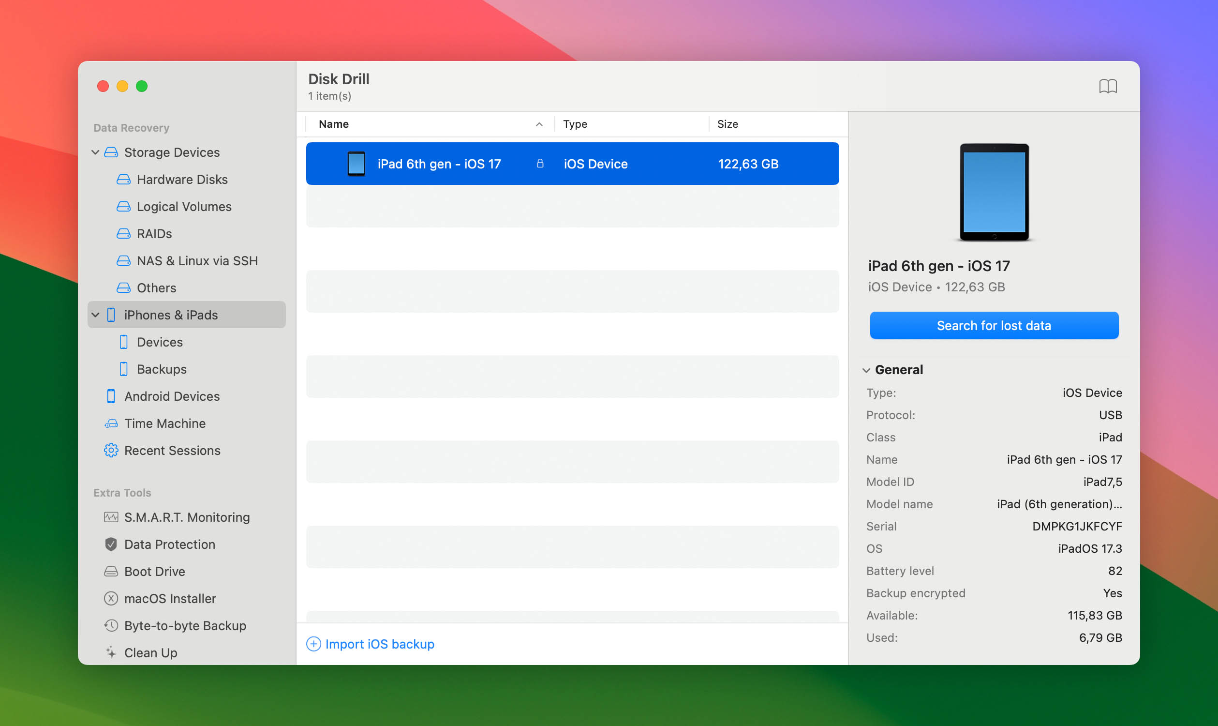
Task: Click the Hardware Disks drive icon
Action: 123,180
